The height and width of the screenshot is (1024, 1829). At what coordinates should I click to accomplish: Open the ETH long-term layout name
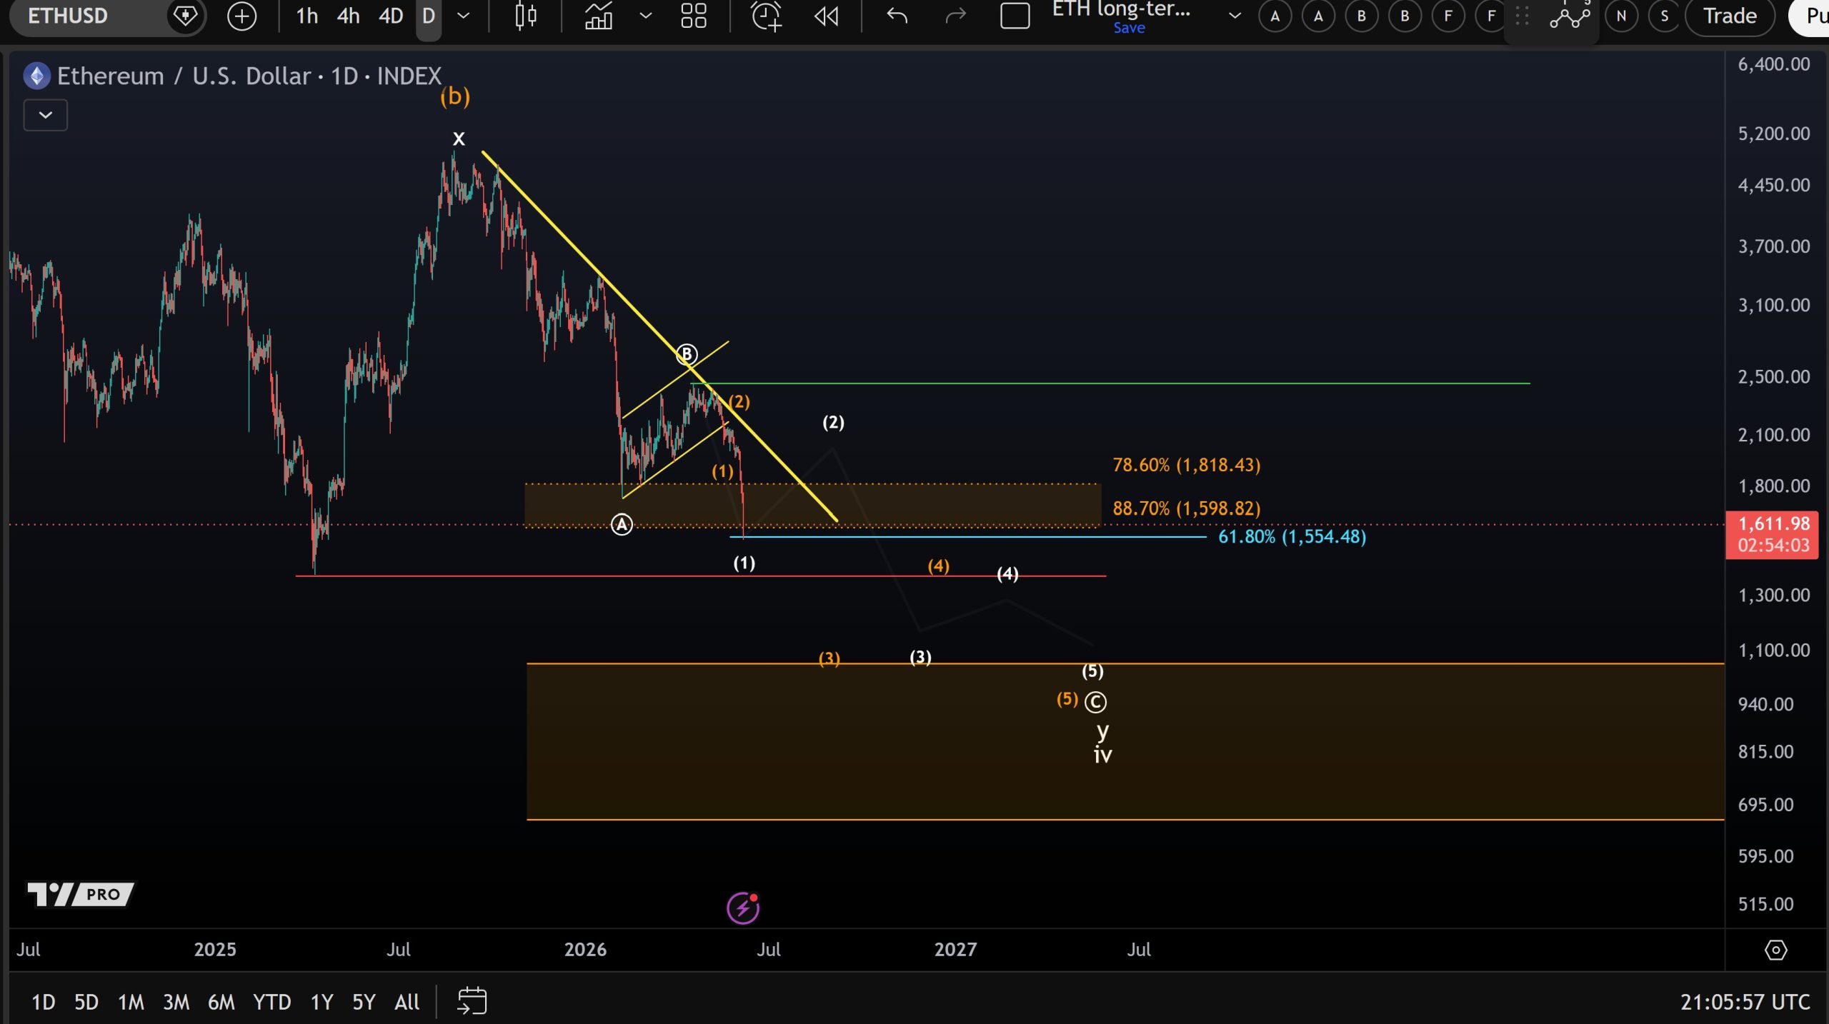1121,9
